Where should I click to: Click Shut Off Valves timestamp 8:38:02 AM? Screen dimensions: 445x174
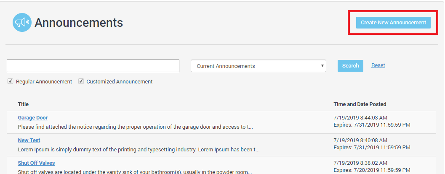pos(360,163)
